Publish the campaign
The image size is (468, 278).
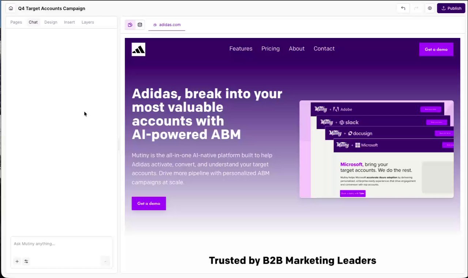[x=451, y=8]
